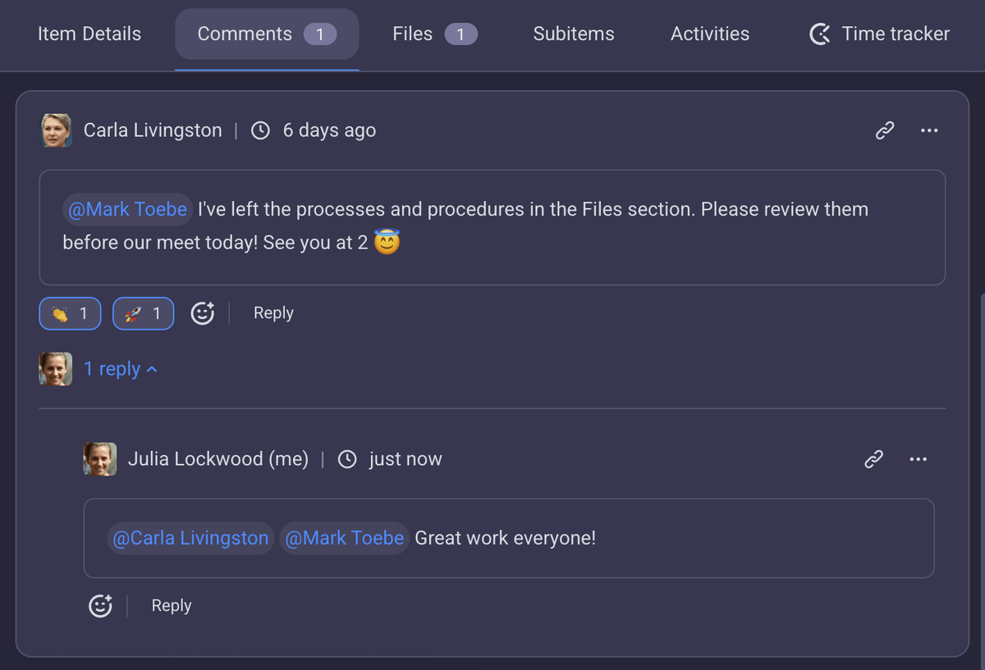This screenshot has height=670, width=985.
Task: Copy link to Carla Livingston's comment
Action: tap(885, 130)
